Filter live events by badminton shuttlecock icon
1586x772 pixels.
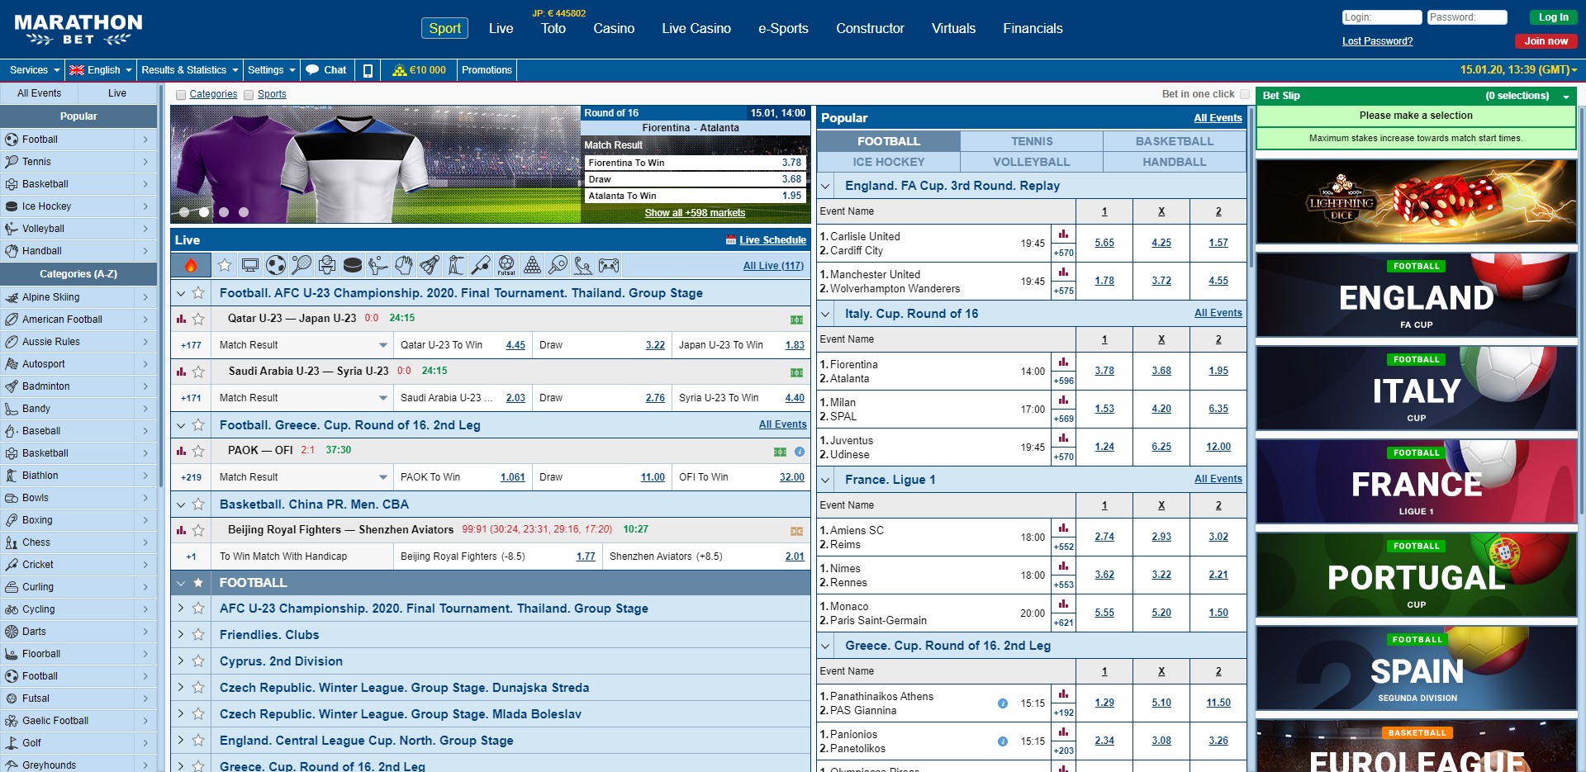coord(430,265)
